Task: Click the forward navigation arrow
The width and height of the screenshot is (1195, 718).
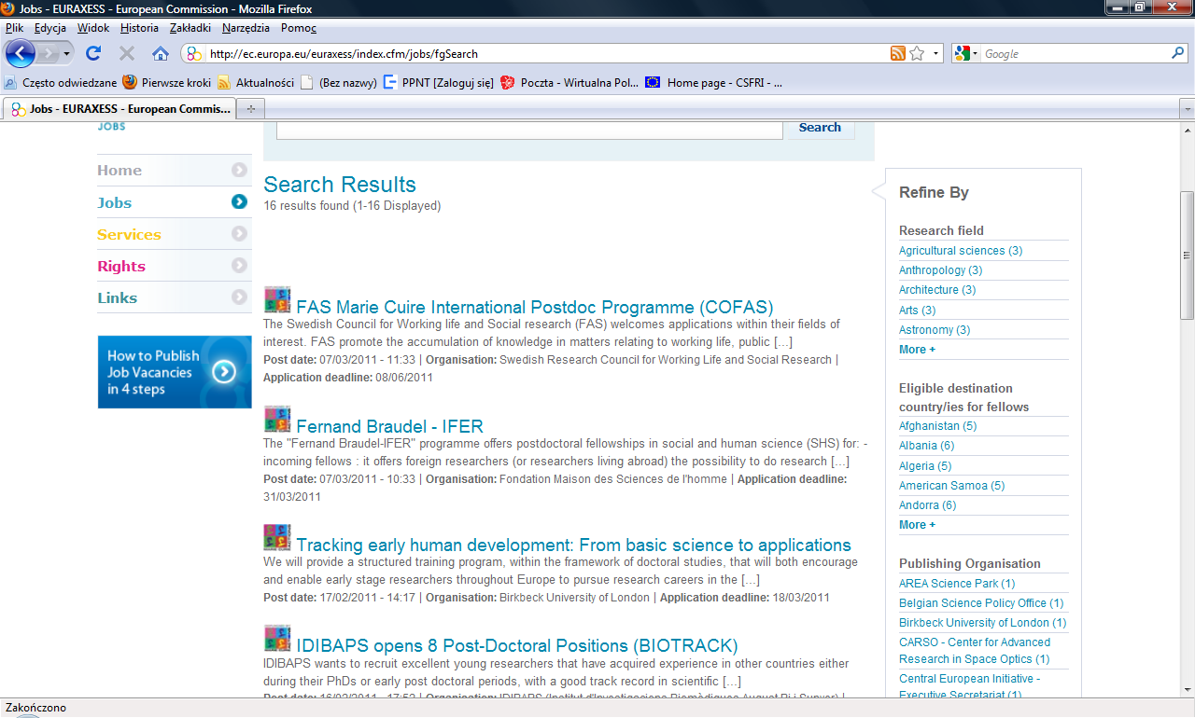Action: pyautogui.click(x=49, y=54)
